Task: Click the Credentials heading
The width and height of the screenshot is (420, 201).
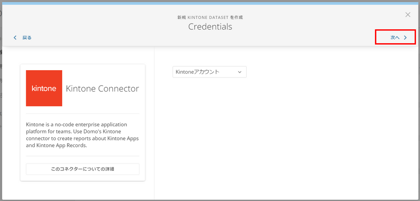Action: [210, 27]
